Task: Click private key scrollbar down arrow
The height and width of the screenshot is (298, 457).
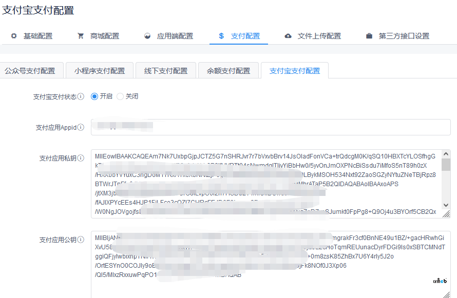Action: pyautogui.click(x=446, y=205)
